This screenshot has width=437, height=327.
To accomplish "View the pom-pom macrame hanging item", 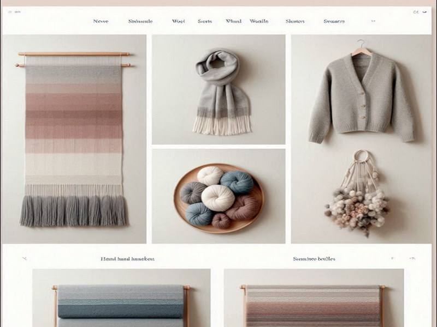I will (358, 199).
